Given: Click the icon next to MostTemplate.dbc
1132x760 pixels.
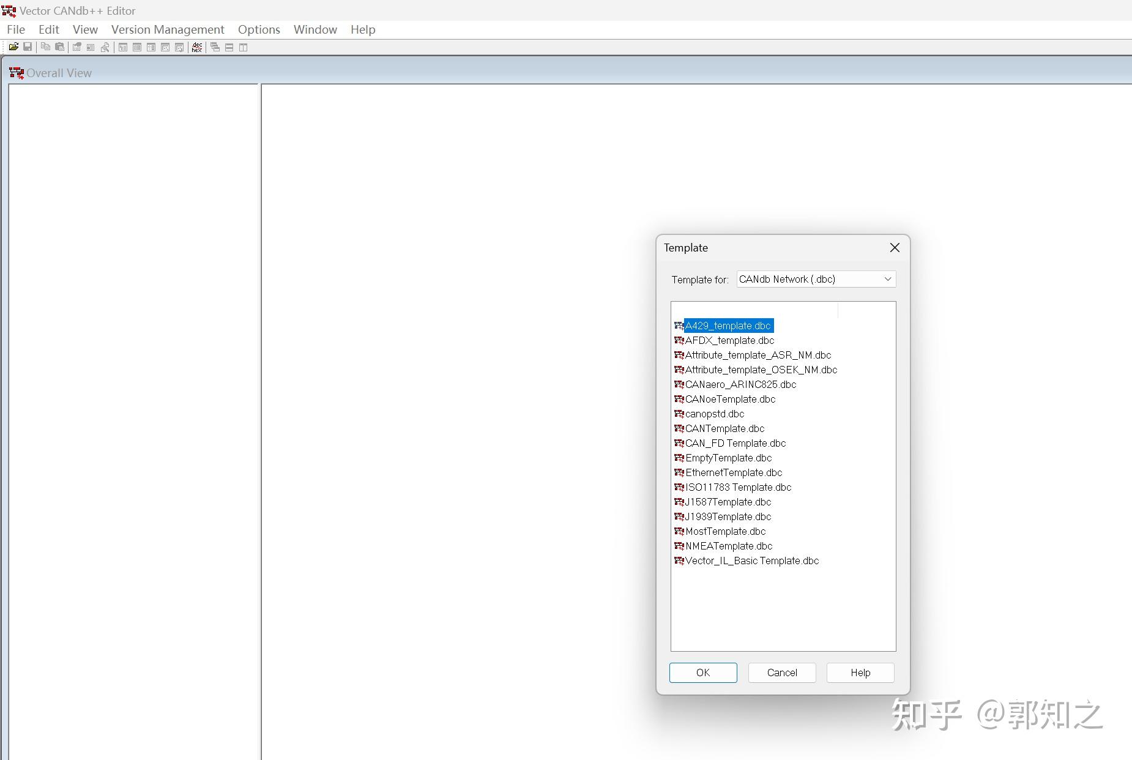Looking at the screenshot, I should pos(679,531).
